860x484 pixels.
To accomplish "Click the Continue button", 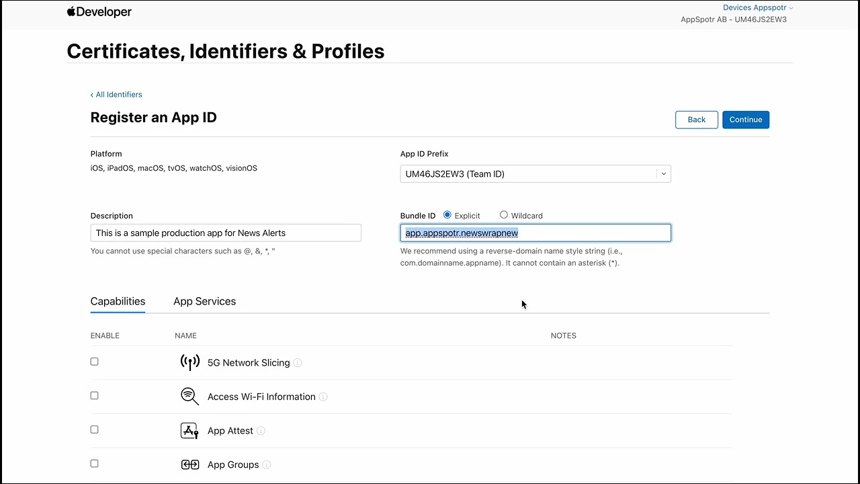I will (746, 120).
